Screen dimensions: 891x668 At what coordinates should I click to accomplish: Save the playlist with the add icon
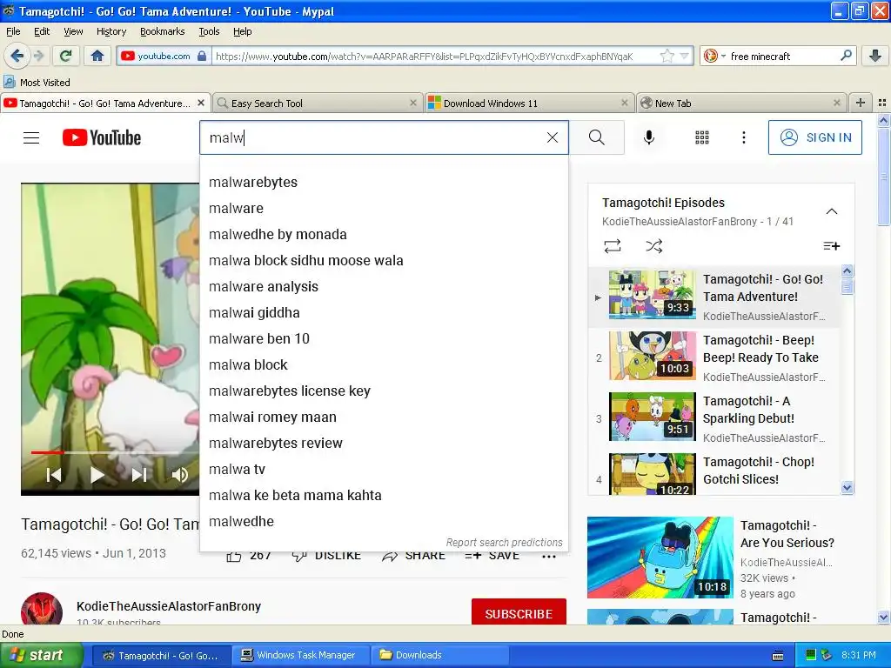coord(831,246)
